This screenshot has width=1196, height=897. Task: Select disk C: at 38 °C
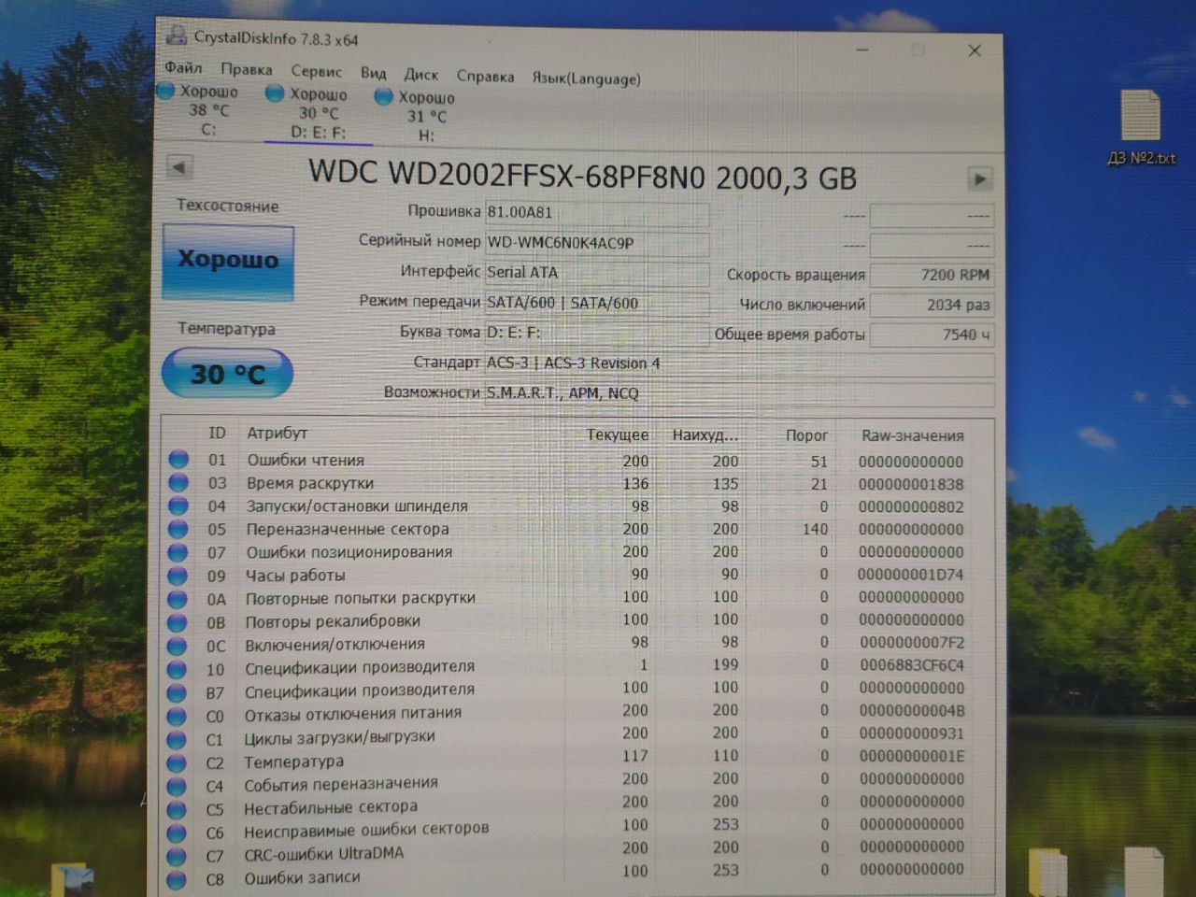pos(199,109)
